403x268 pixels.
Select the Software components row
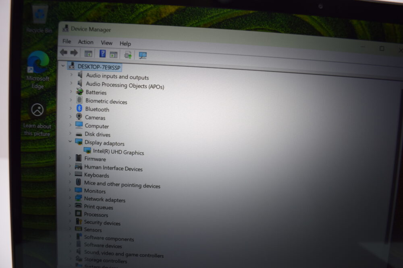click(109, 238)
